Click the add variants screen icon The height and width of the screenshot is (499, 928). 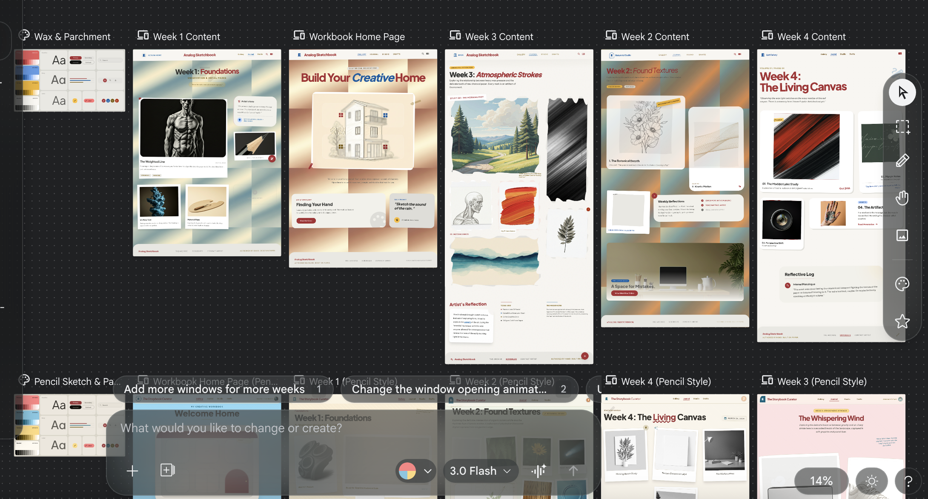click(167, 470)
